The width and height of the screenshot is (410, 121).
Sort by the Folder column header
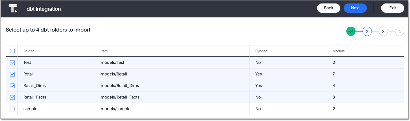29,51
